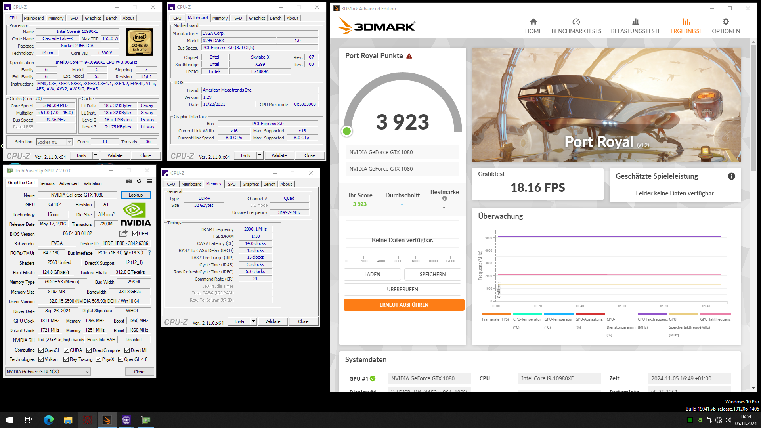Open GPU selector dropdown in GPU-Z
761x428 pixels.
[x=48, y=372]
